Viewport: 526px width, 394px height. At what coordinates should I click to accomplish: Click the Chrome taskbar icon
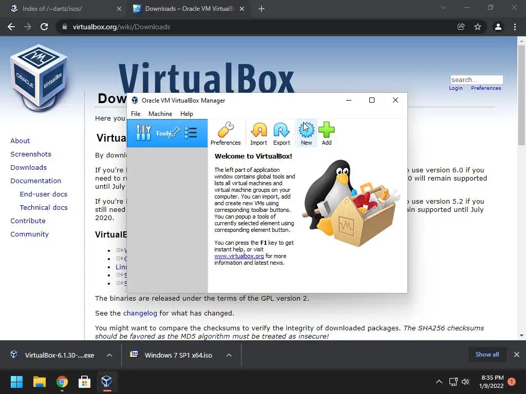(62, 382)
